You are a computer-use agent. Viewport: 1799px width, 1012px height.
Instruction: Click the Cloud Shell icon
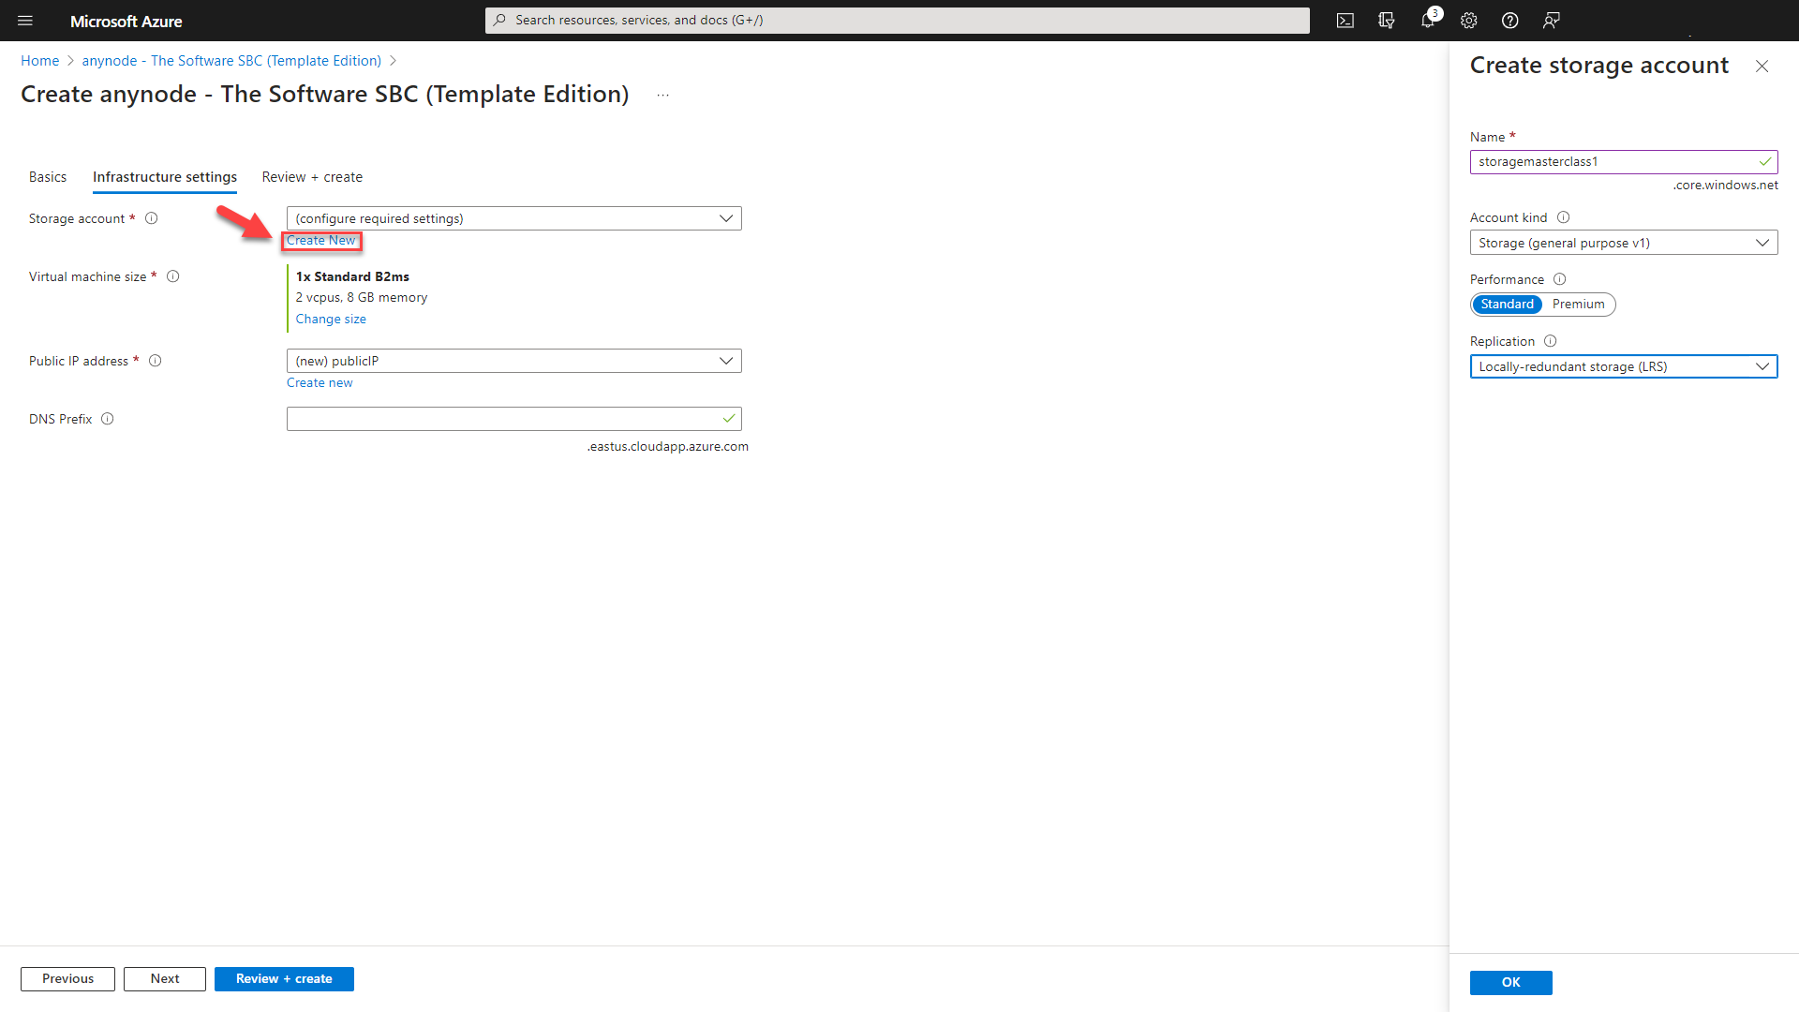(1346, 21)
